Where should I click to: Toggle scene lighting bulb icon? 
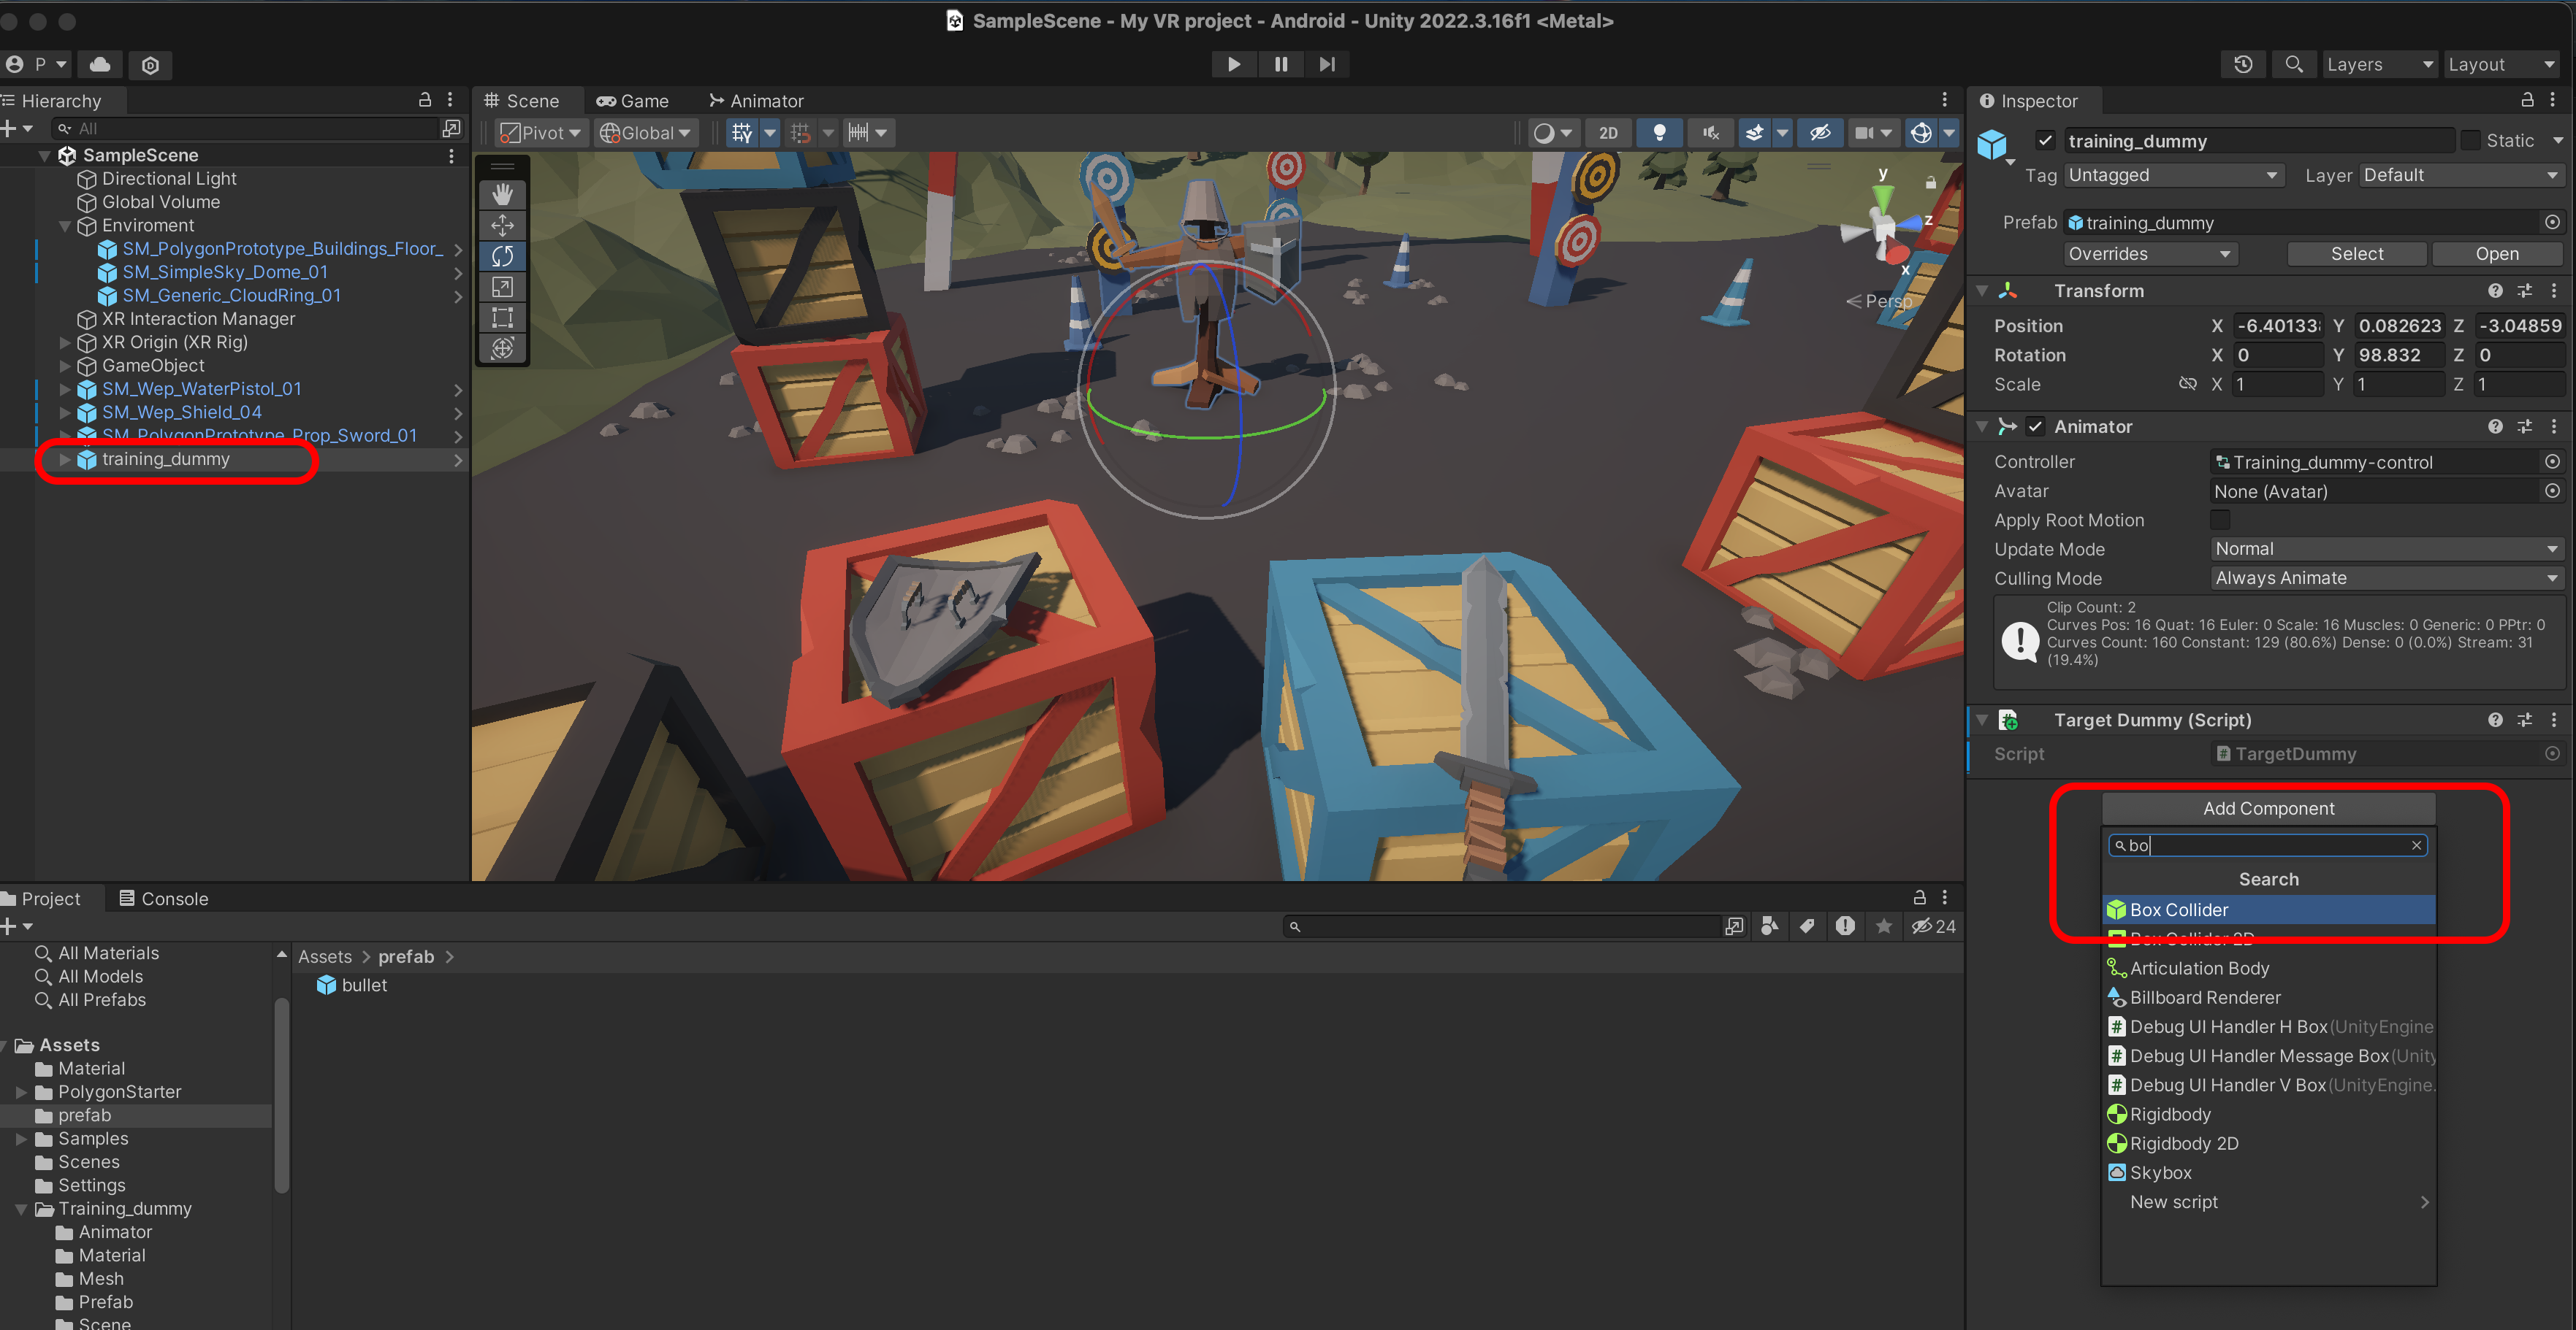[1659, 133]
